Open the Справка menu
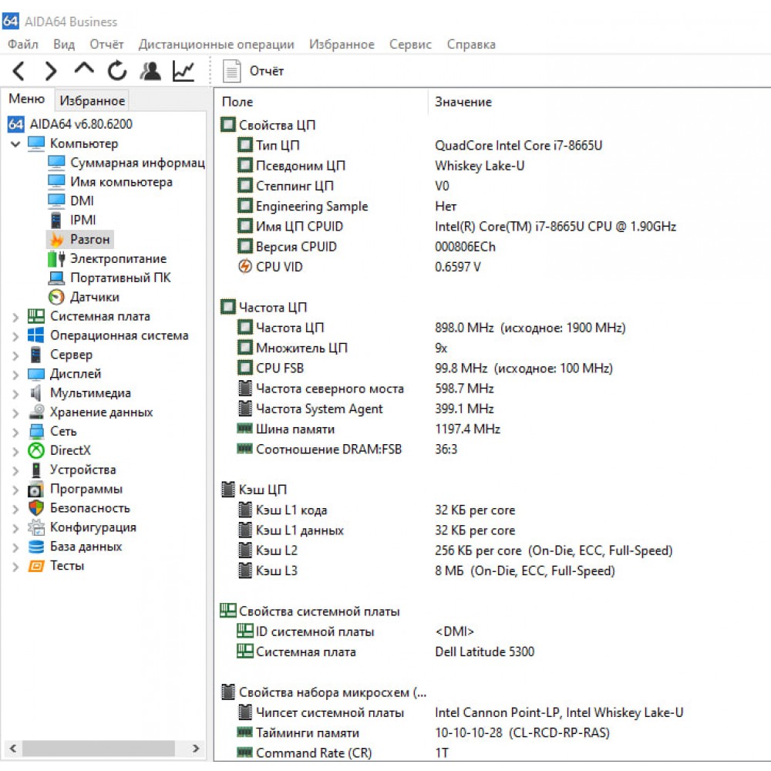 coord(471,44)
